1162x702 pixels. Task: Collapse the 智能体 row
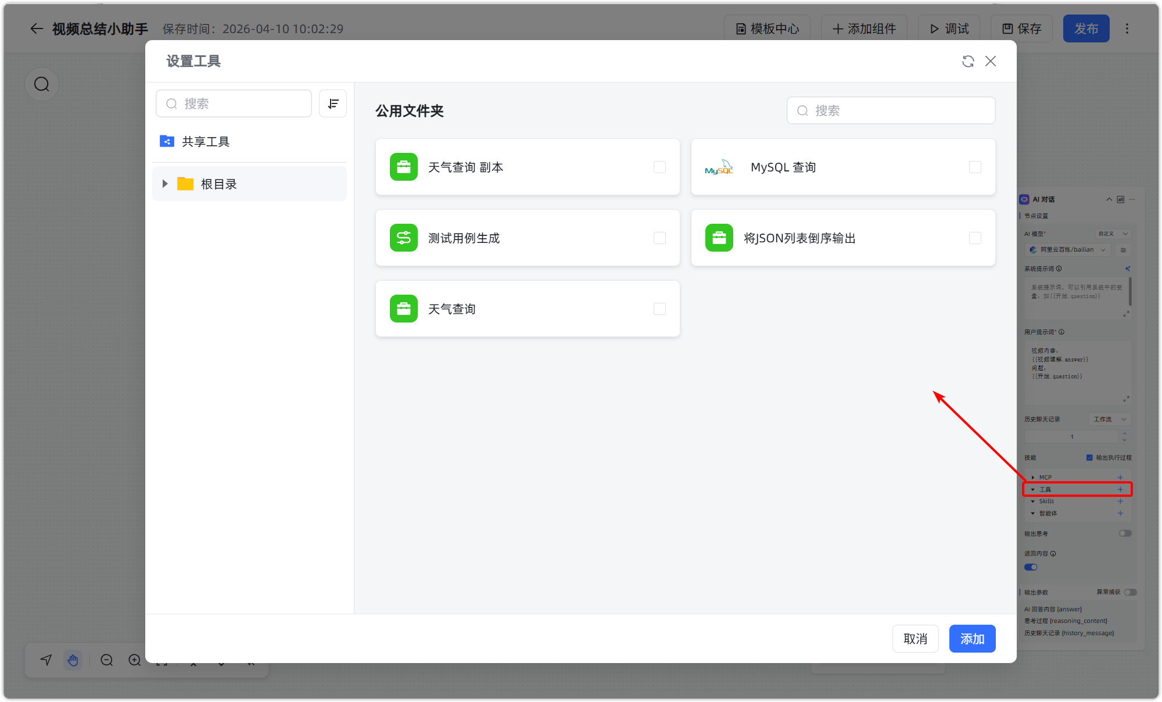(x=1033, y=513)
